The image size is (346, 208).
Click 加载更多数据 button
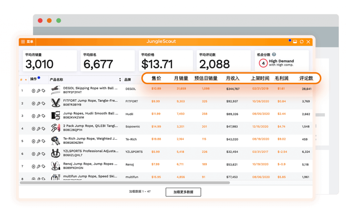pos(183,192)
